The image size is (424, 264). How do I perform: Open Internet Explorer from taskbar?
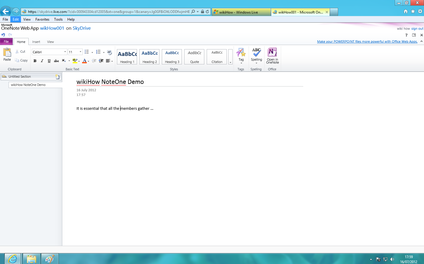(x=13, y=259)
